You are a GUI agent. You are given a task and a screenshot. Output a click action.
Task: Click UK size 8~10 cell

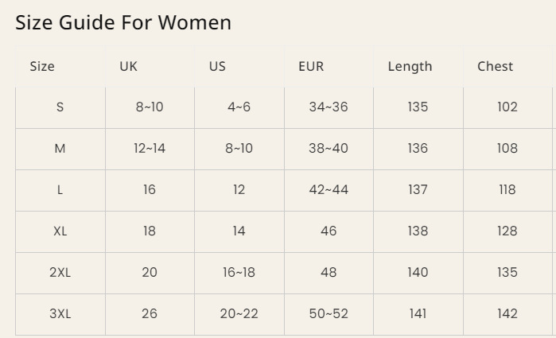[150, 107]
